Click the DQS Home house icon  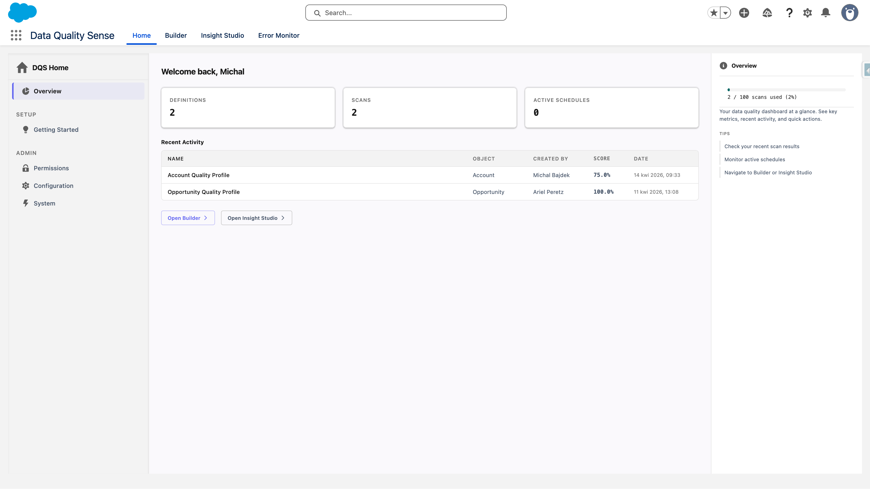pyautogui.click(x=22, y=67)
